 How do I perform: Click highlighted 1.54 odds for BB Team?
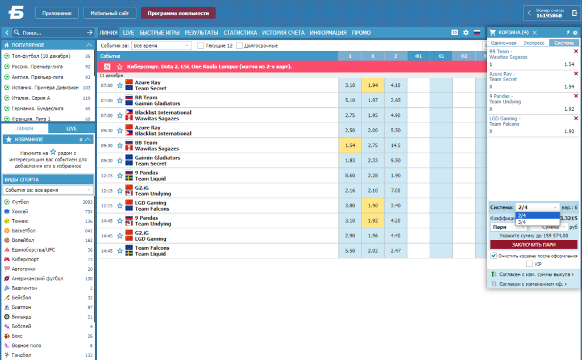(x=350, y=145)
